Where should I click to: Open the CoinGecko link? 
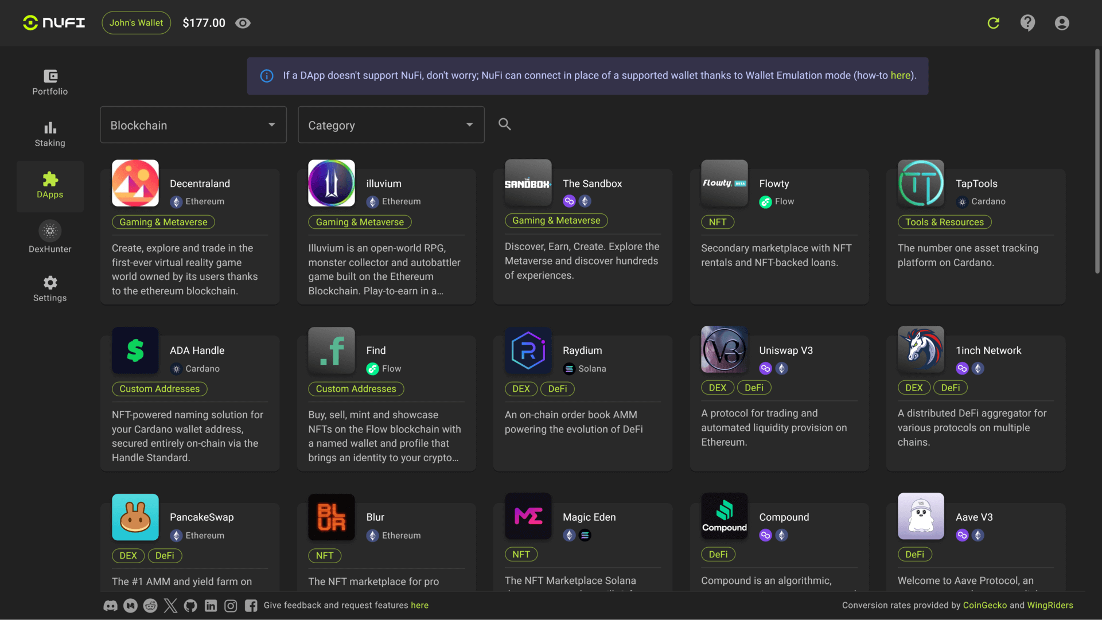[x=984, y=605]
